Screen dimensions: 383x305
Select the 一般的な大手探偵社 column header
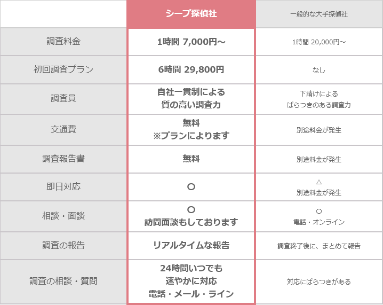[x=318, y=14]
